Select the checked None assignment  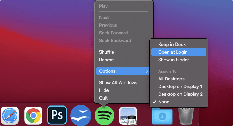coord(179,102)
